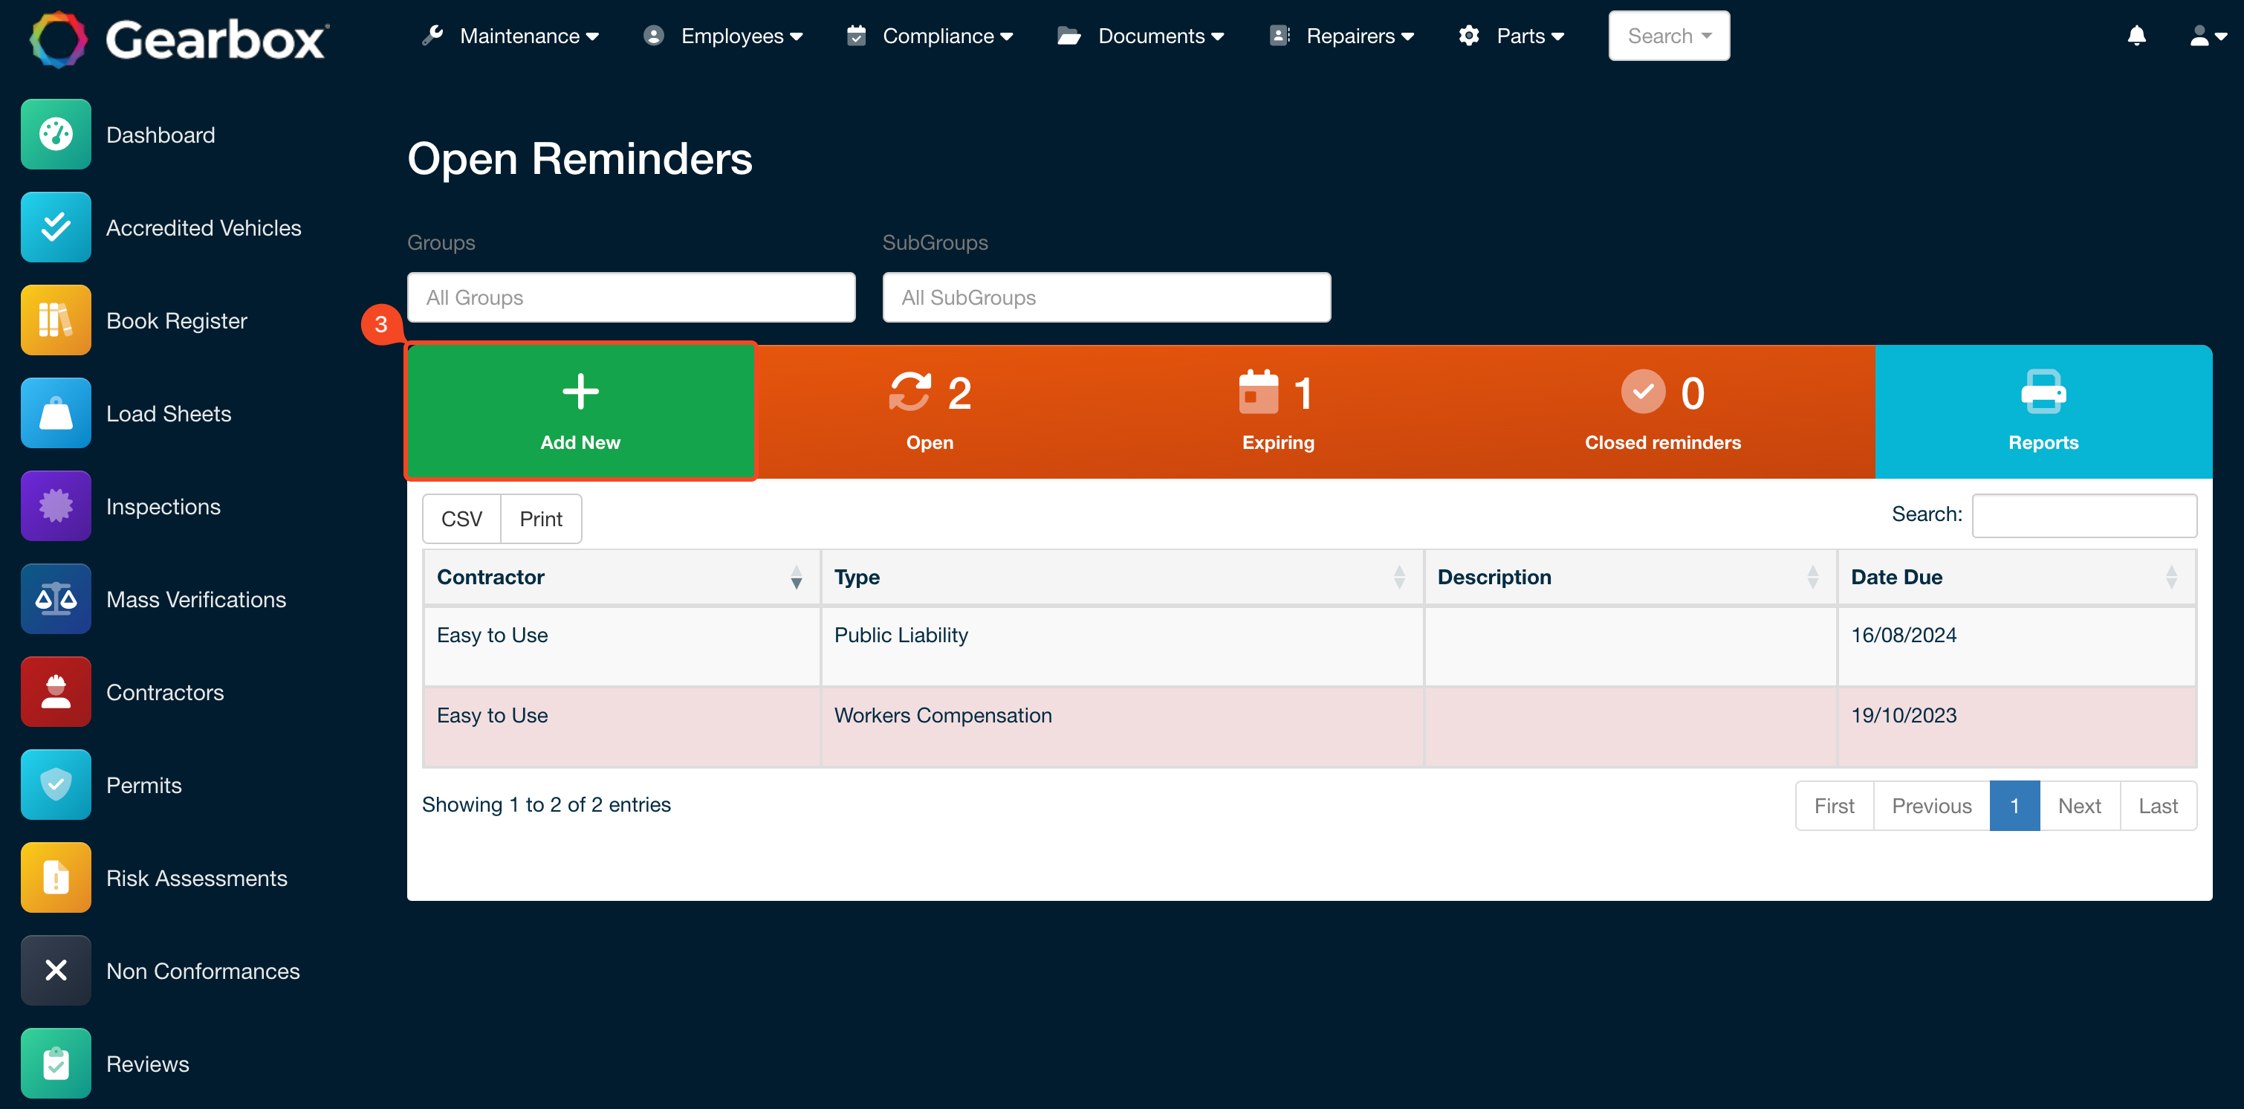Select Inspections in the left sidebar
The width and height of the screenshot is (2244, 1109).
tap(163, 505)
